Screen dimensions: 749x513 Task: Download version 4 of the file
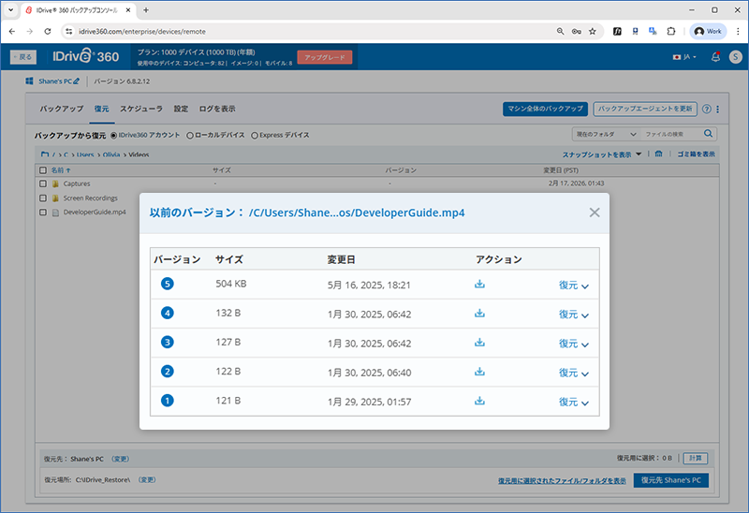click(479, 314)
